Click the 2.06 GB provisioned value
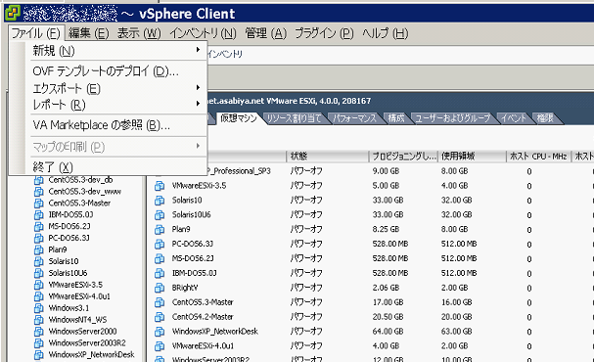The width and height of the screenshot is (594, 362). click(x=386, y=288)
